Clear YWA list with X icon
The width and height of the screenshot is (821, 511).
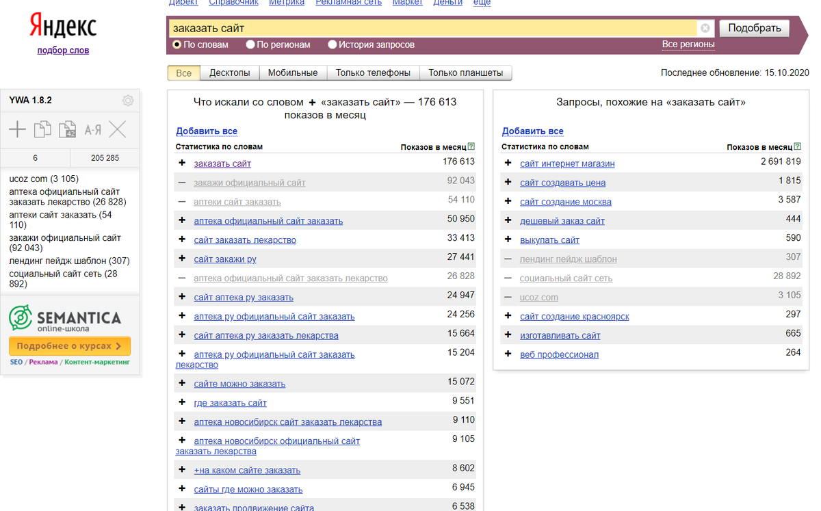(118, 129)
